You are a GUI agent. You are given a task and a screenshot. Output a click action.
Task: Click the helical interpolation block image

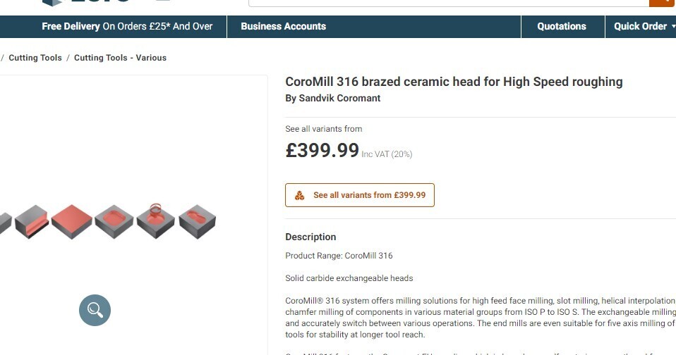click(156, 221)
